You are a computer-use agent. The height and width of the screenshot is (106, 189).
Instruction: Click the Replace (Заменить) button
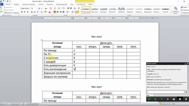(185, 10)
